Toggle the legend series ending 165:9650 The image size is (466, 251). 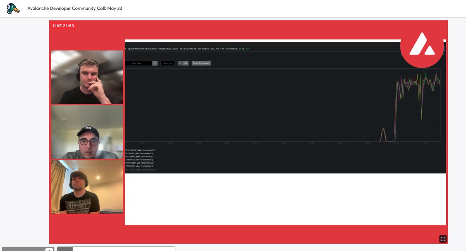tap(140, 153)
